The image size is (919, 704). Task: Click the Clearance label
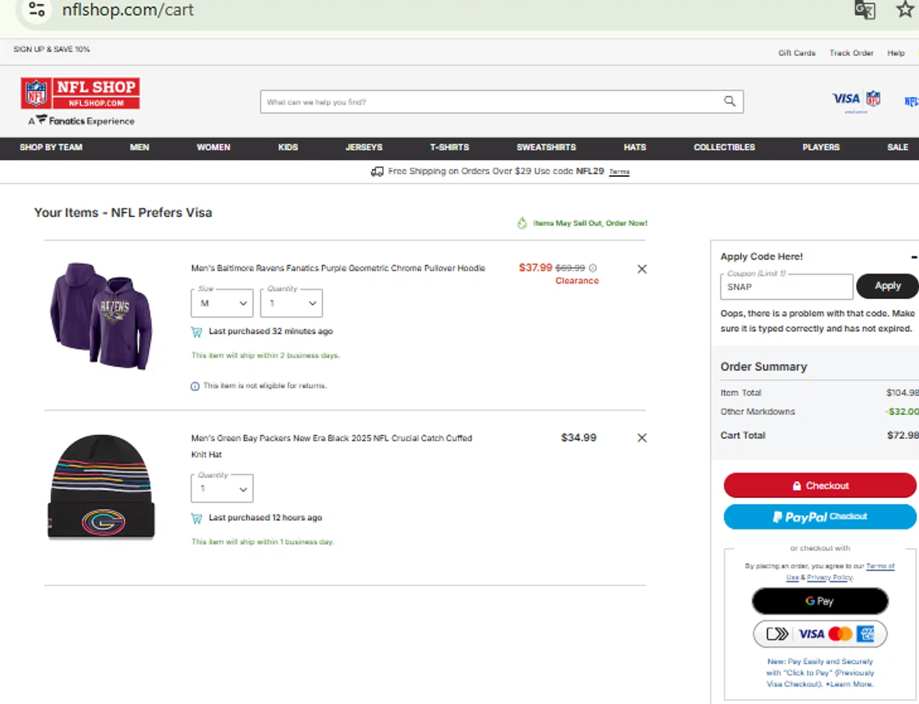(x=577, y=281)
